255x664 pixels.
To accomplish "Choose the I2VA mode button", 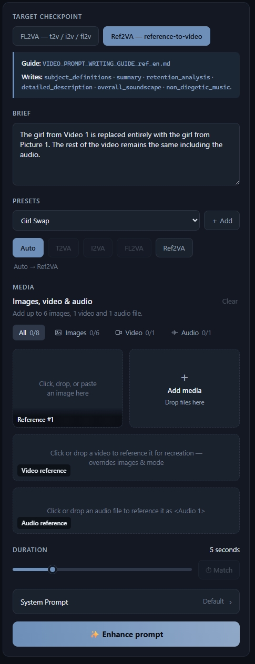I will (x=98, y=248).
